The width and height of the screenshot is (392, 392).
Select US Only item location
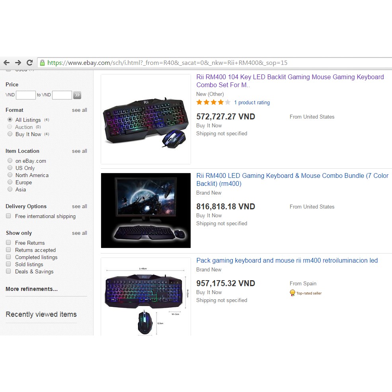[x=10, y=168]
